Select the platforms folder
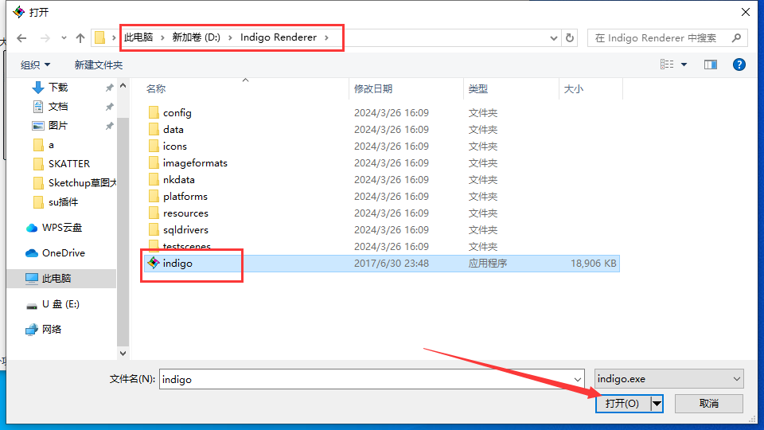 (x=185, y=197)
